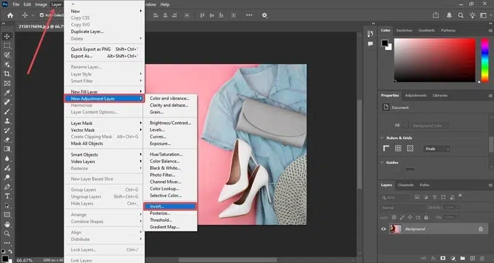Image resolution: width=494 pixels, height=263 pixels.
Task: Click the fx layer style icon
Action: 433,258
